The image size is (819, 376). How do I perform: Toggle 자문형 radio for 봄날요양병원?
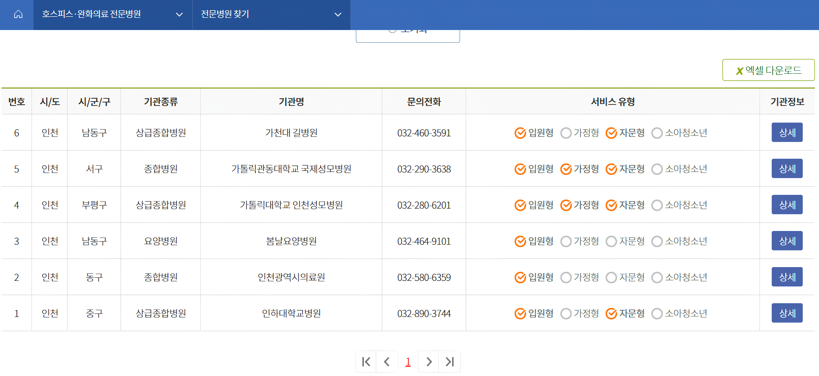tap(611, 241)
